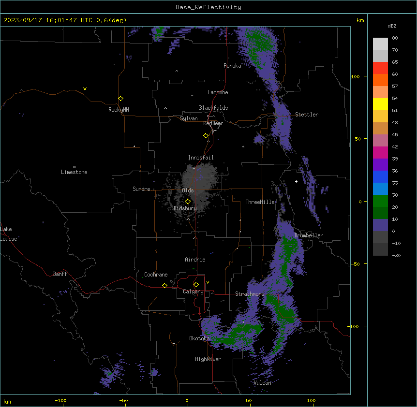Click the yellow V marker northwest of RockyMH
Image resolution: width=417 pixels, height=407 pixels.
[85, 89]
